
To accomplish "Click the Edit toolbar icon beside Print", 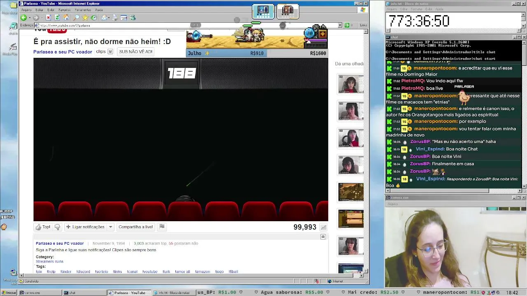I will pos(124,18).
